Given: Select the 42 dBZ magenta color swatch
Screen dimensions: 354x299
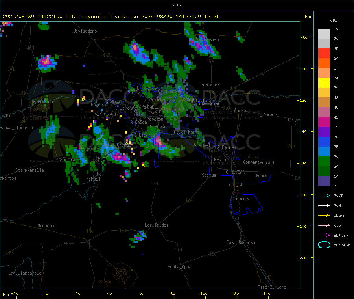Looking at the screenshot, I should tap(324, 122).
